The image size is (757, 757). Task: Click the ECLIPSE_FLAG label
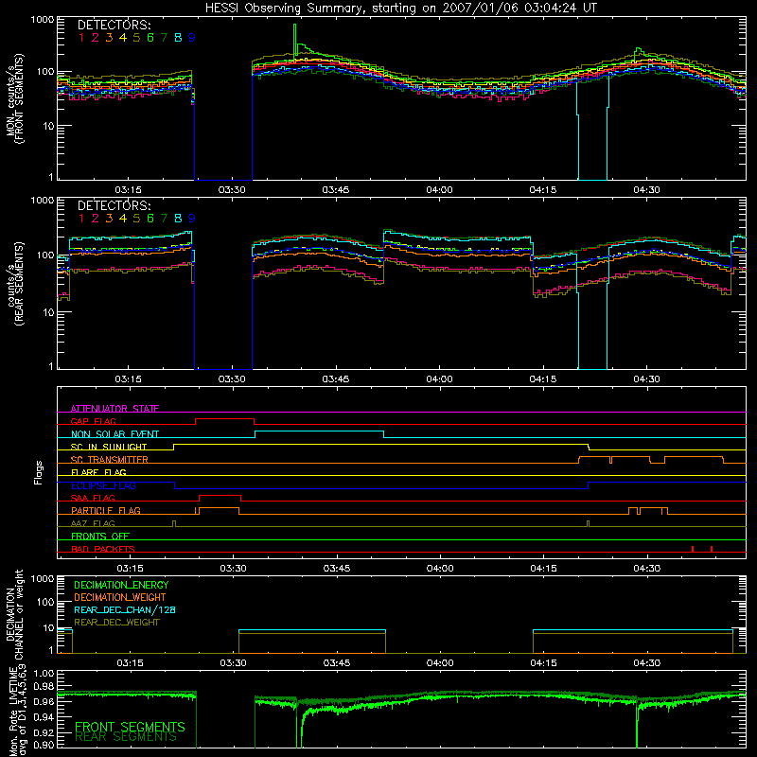point(103,485)
